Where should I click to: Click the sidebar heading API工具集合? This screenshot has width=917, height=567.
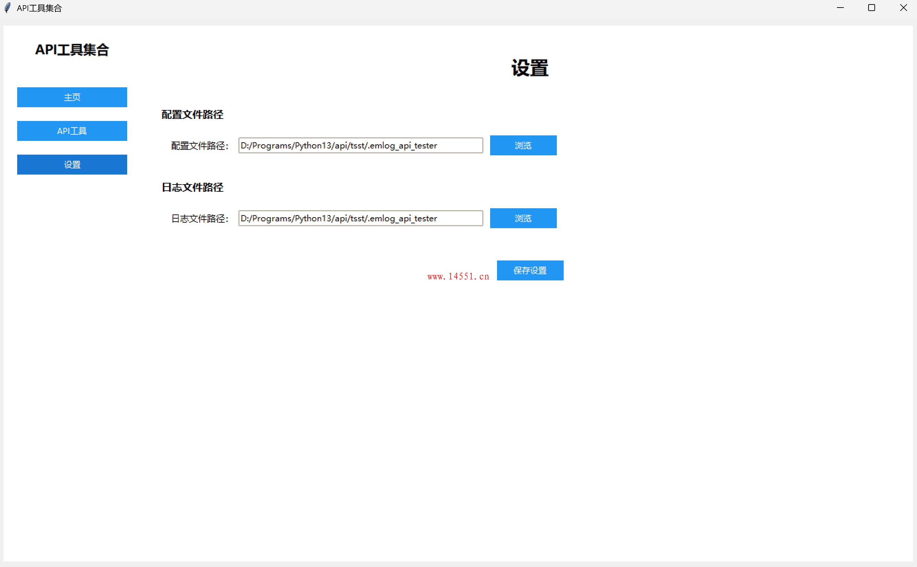click(72, 50)
